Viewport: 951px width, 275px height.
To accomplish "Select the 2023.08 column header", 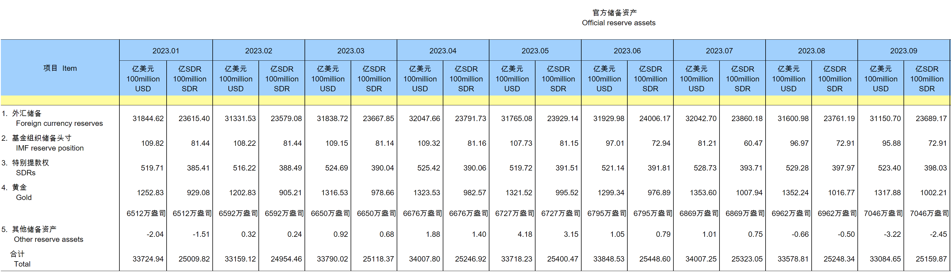I will [811, 51].
